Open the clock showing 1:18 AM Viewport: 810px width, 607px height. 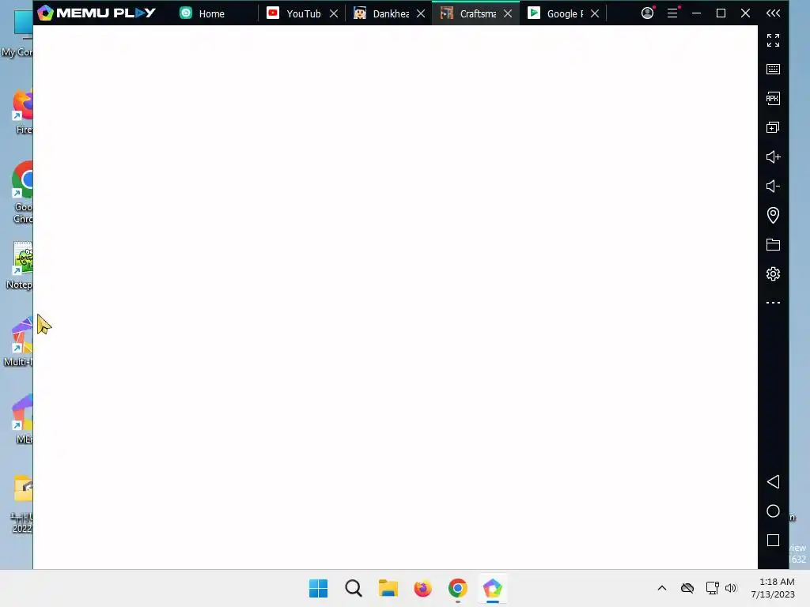coord(773,588)
